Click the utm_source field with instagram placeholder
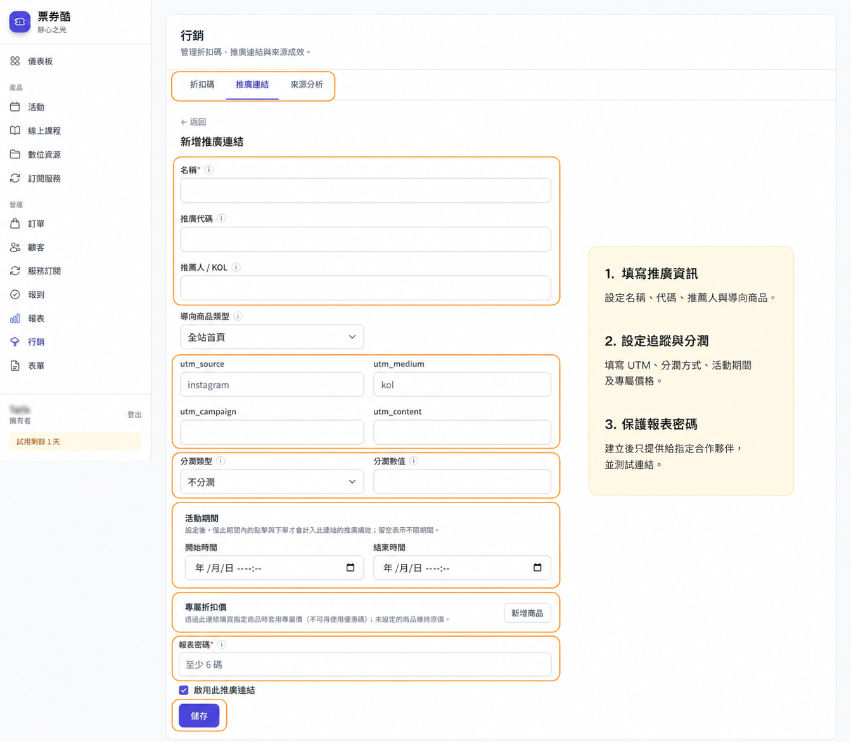Viewport: 851px width, 742px height. coord(272,385)
